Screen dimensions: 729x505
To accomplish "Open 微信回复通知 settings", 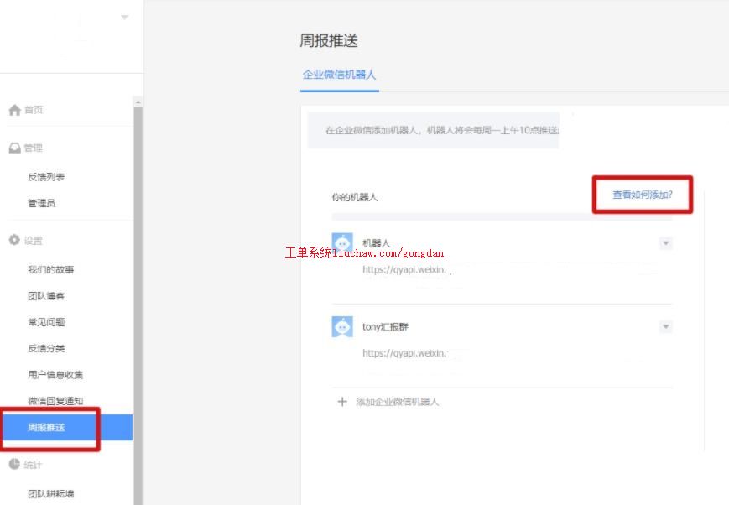I will coord(55,401).
